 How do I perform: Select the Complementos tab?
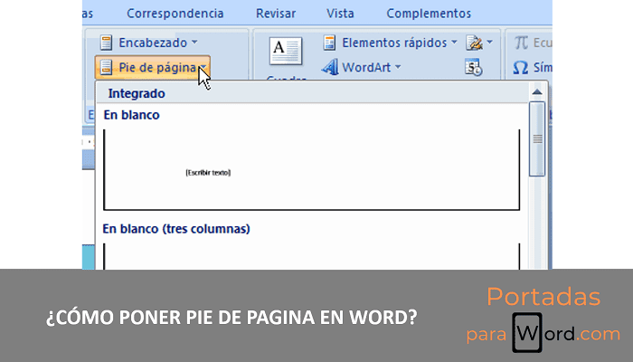coord(429,14)
